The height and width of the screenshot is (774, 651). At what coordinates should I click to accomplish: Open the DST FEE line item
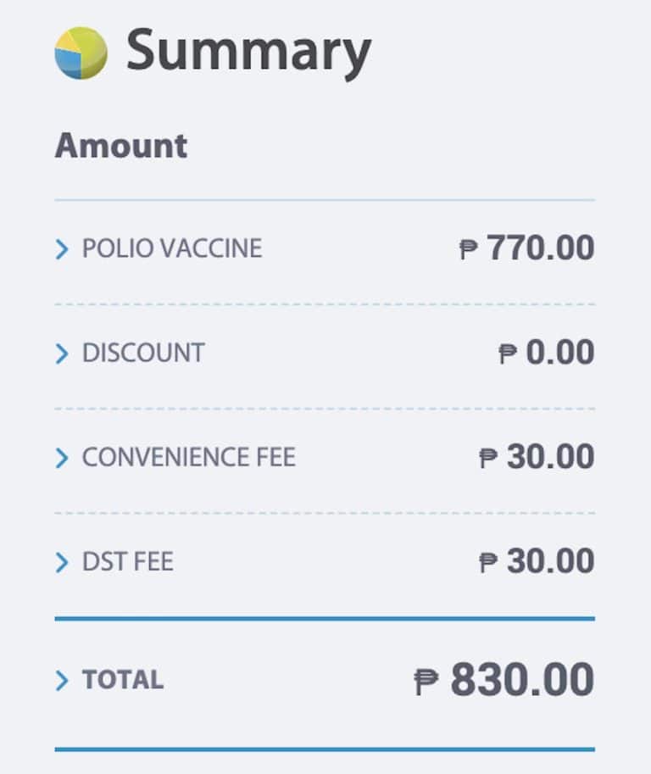(x=127, y=562)
